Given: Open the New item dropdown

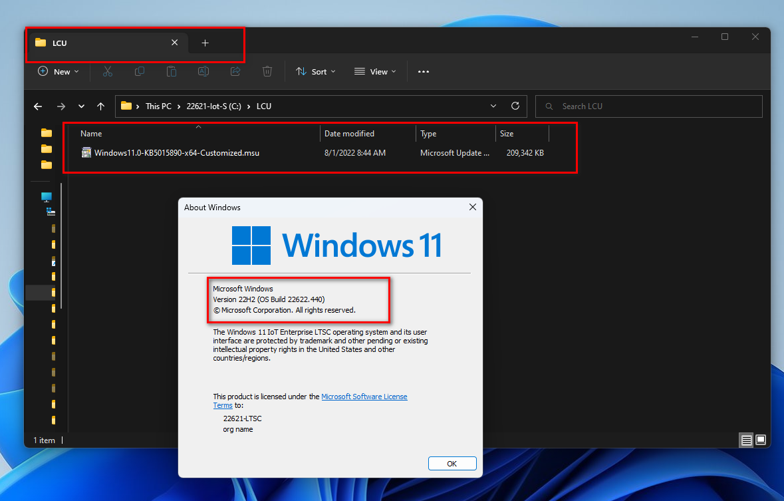Looking at the screenshot, I should point(59,72).
